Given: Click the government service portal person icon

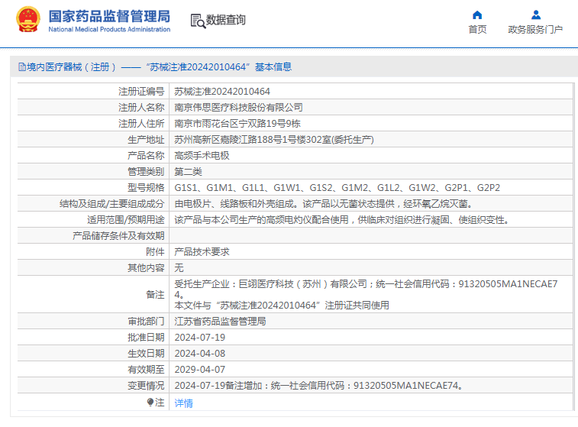Looking at the screenshot, I should click(x=535, y=15).
